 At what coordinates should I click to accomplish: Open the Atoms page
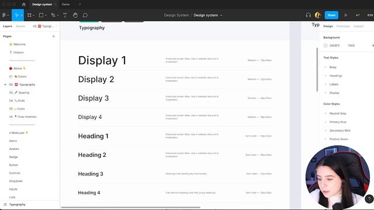coord(17,68)
